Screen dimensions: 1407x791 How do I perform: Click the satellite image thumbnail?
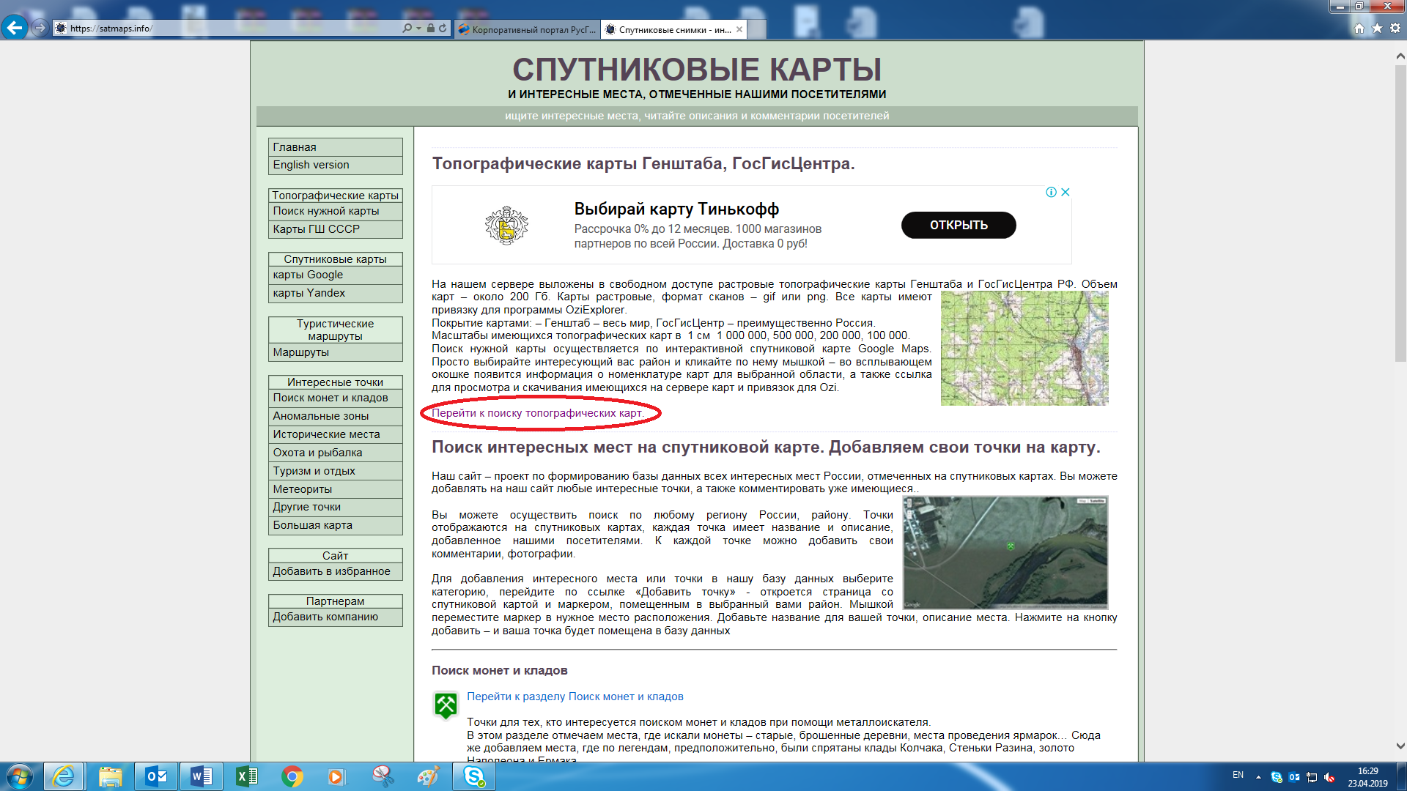click(x=1005, y=553)
